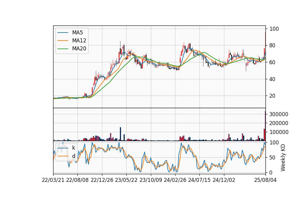Click the MA12 legend label
295x212 pixels.
79,41
